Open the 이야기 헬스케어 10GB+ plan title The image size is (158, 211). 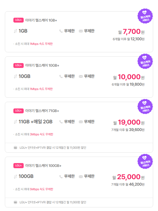[42, 65]
